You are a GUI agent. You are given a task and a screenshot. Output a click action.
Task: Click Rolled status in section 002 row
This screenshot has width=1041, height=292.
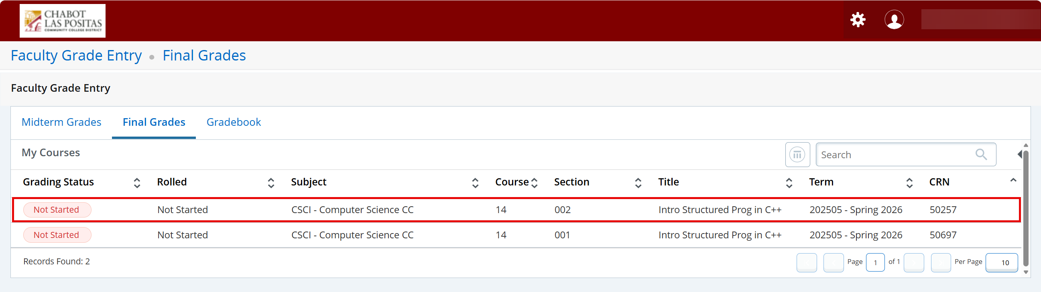[x=183, y=210]
